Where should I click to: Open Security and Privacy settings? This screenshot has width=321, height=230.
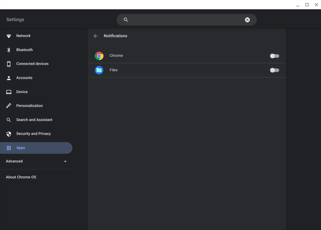[x=36, y=134]
